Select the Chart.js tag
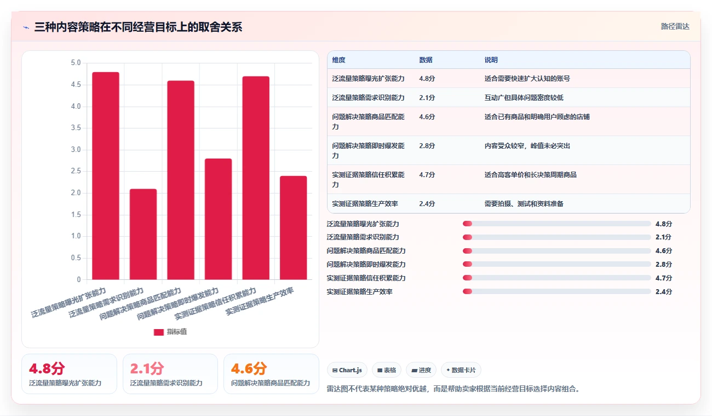Image resolution: width=712 pixels, height=416 pixels. (347, 370)
